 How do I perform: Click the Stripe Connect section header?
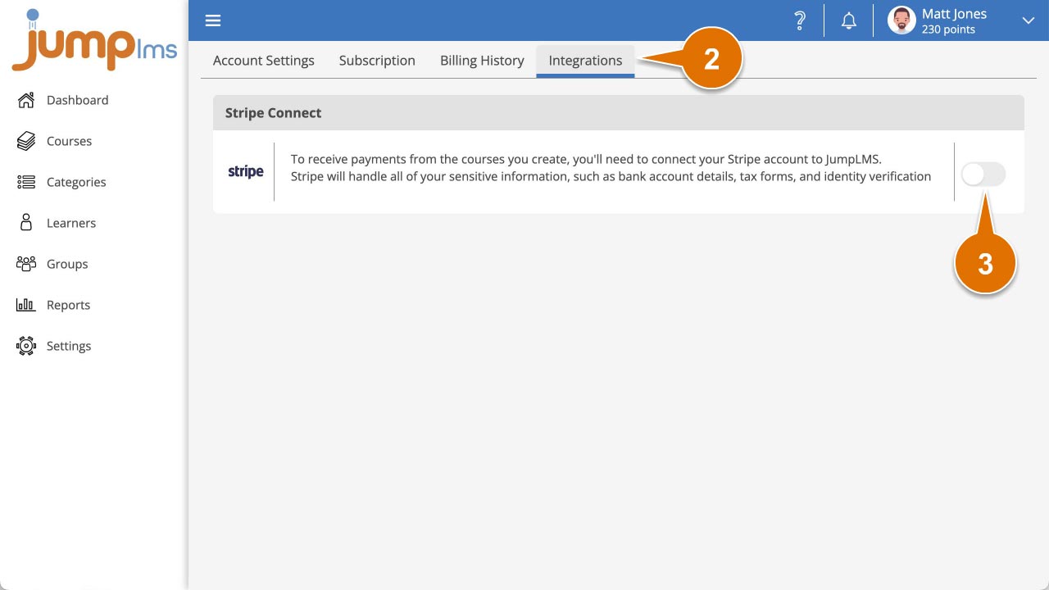[273, 112]
